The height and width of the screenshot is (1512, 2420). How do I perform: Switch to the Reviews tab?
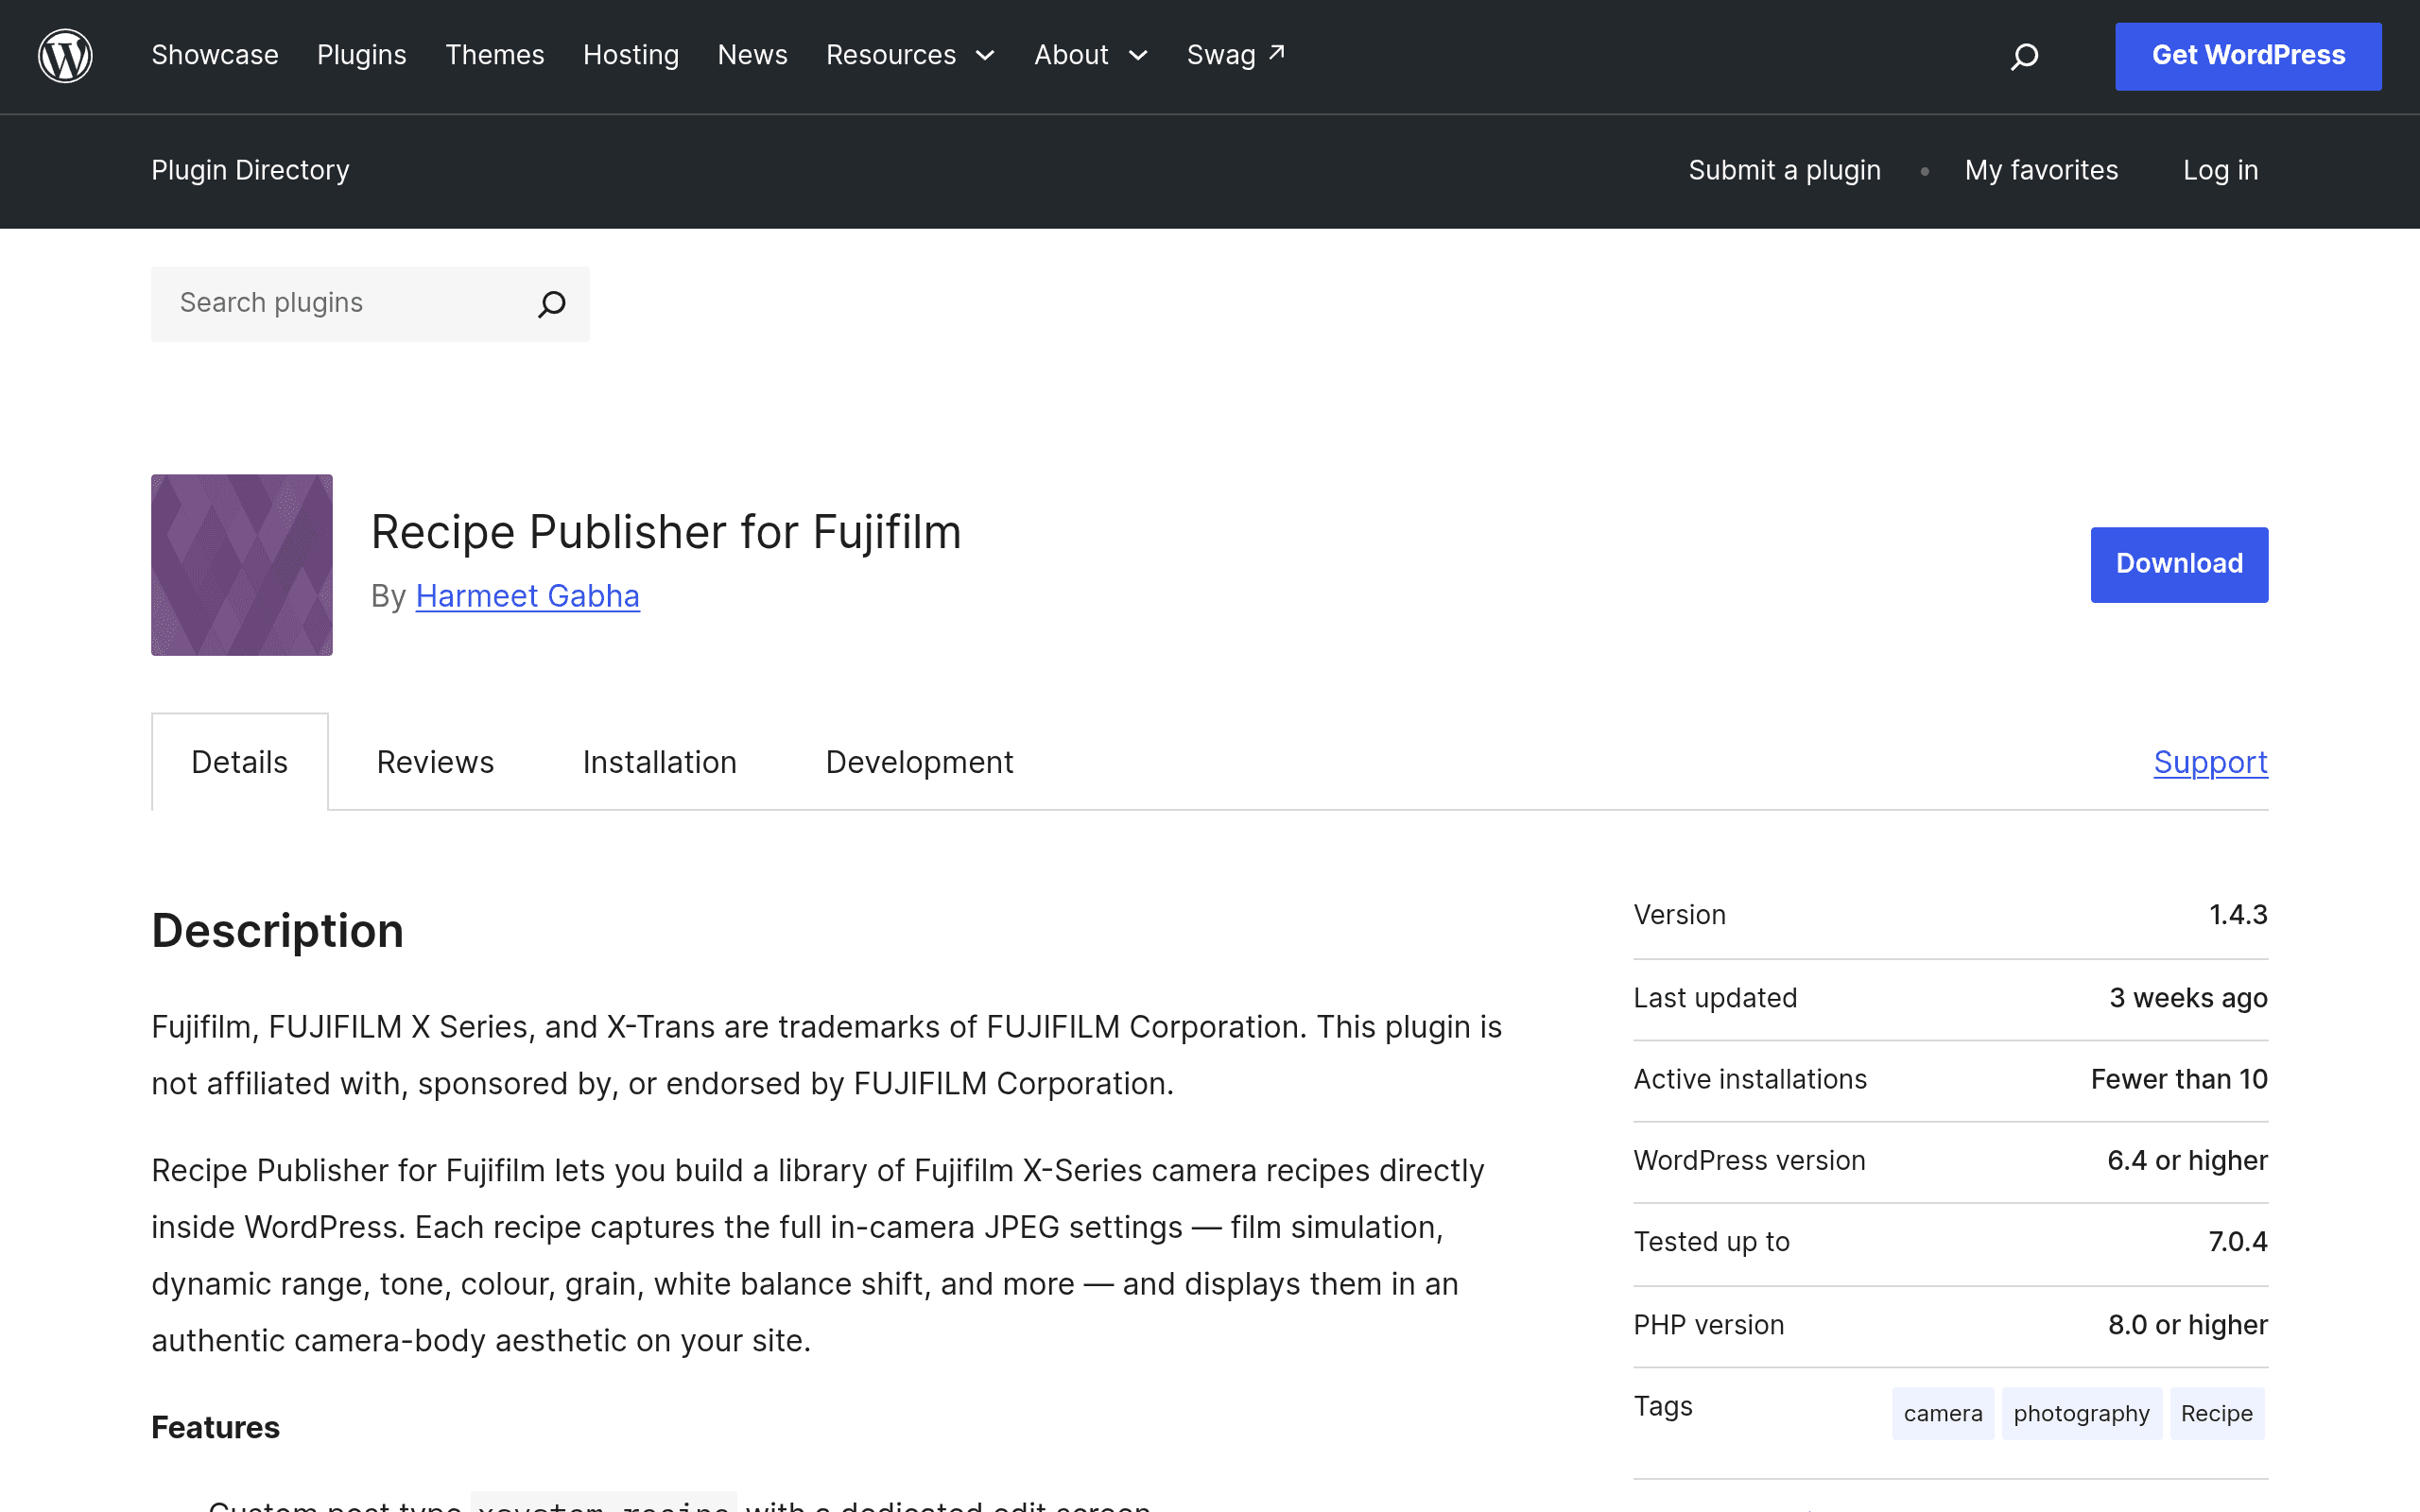435,762
